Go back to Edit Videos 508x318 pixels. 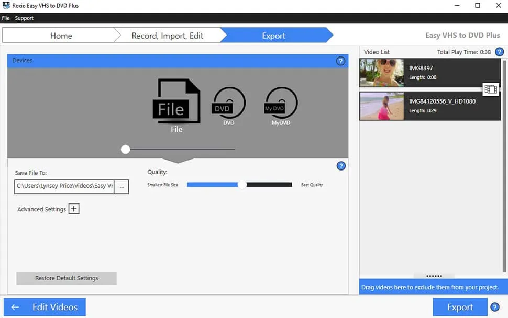(45, 307)
